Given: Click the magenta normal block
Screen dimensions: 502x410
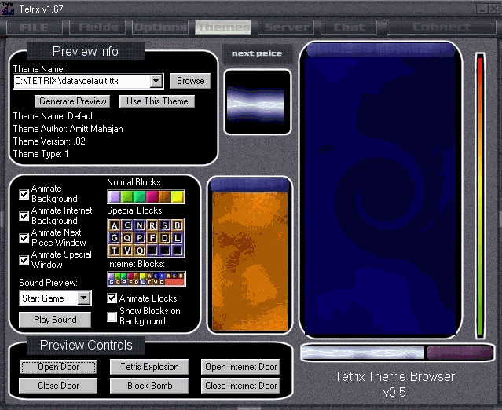Looking at the screenshot, I should point(152,197).
